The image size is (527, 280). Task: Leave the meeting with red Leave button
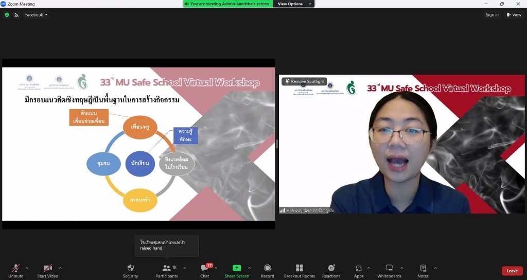pyautogui.click(x=512, y=271)
